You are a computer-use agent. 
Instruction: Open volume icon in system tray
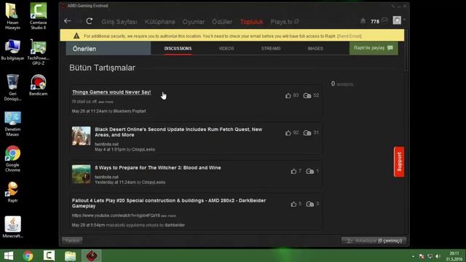[x=438, y=256]
